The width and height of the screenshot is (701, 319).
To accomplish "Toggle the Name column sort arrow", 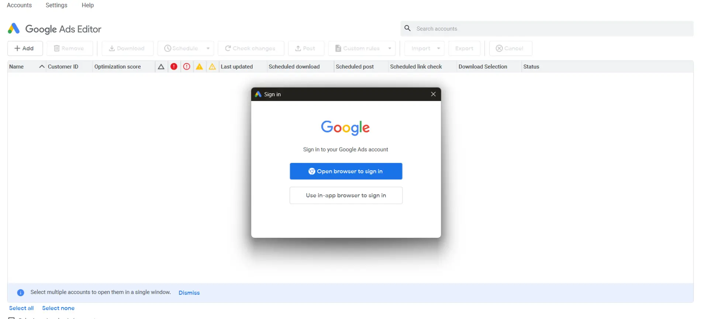I will coord(42,66).
